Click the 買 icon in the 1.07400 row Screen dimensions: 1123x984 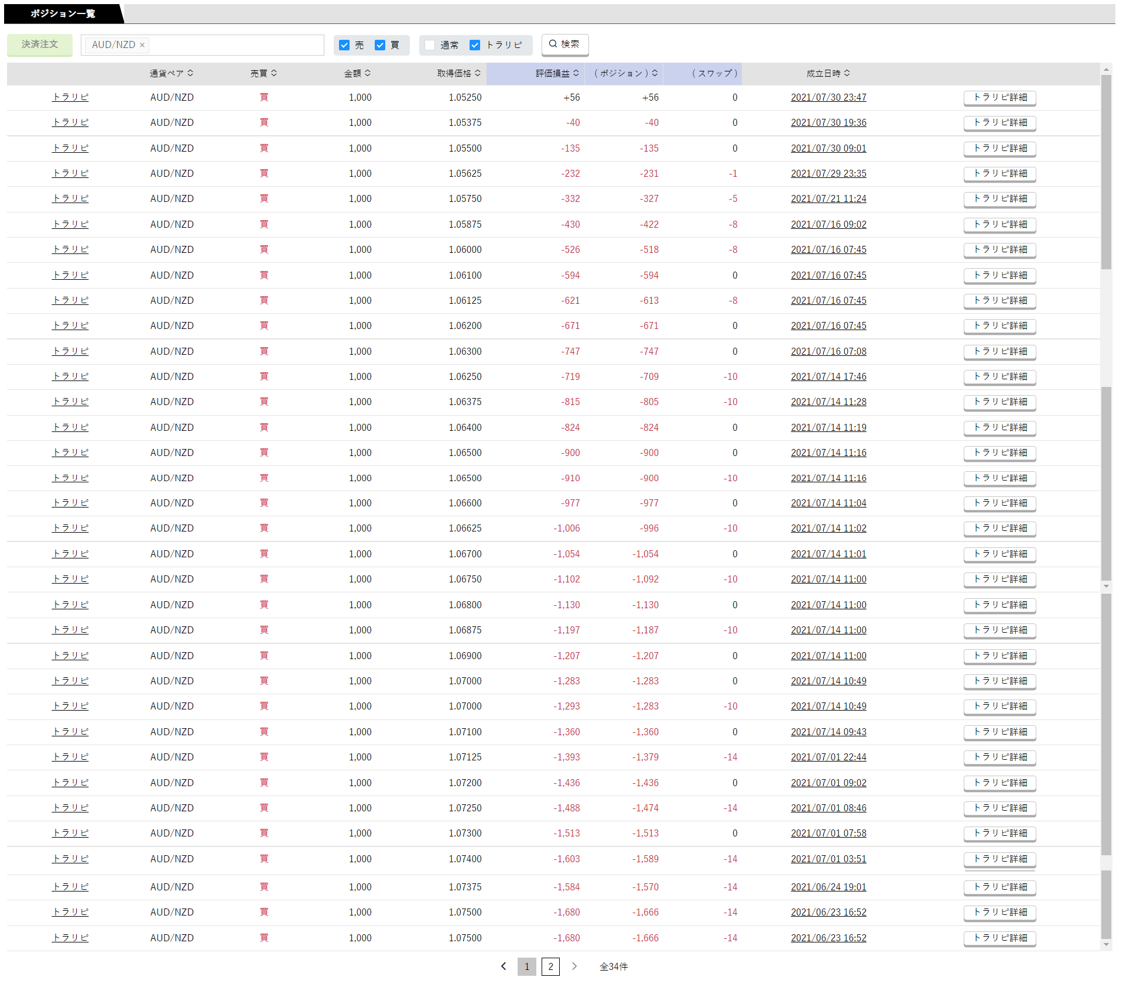coord(264,859)
